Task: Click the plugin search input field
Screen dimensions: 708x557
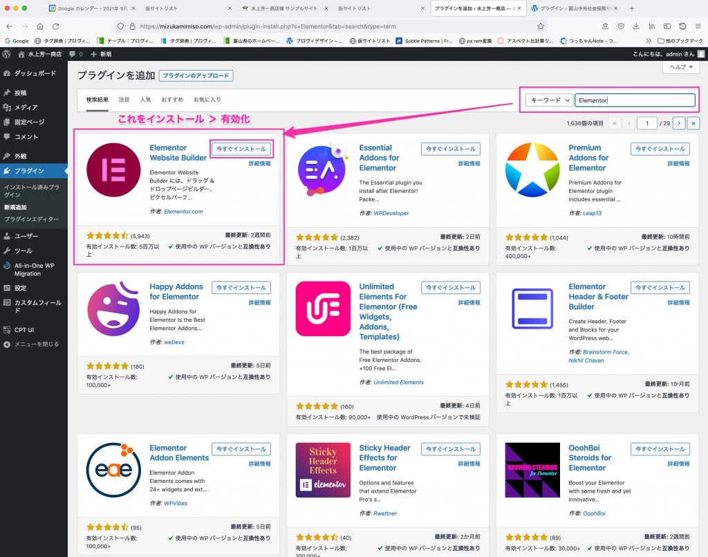Action: pos(634,100)
